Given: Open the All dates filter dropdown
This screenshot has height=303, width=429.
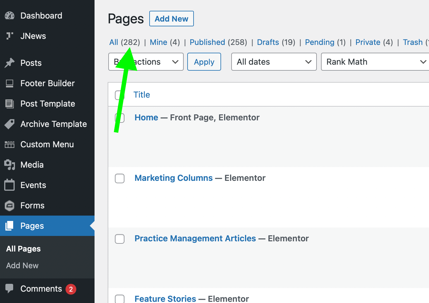Looking at the screenshot, I should tap(273, 62).
